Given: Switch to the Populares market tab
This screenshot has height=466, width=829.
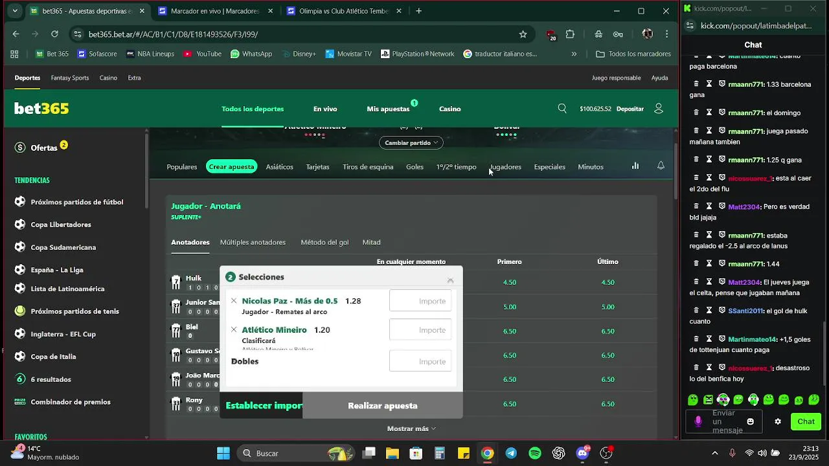Looking at the screenshot, I should click(x=182, y=166).
